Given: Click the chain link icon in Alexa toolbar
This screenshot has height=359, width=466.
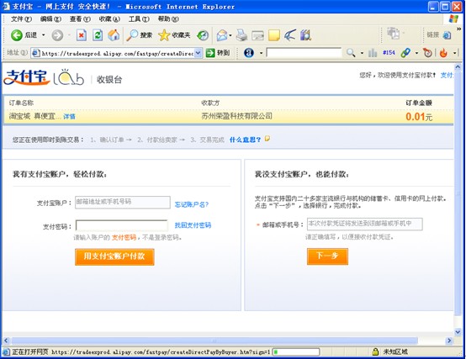Looking at the screenshot, I should pos(405,53).
